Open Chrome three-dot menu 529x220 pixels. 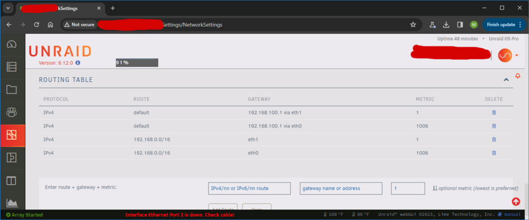[x=520, y=25]
